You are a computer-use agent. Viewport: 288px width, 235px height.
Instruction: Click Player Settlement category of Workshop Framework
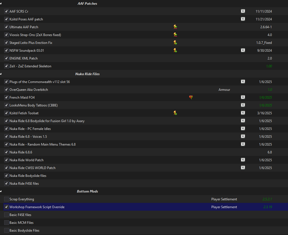[224, 207]
